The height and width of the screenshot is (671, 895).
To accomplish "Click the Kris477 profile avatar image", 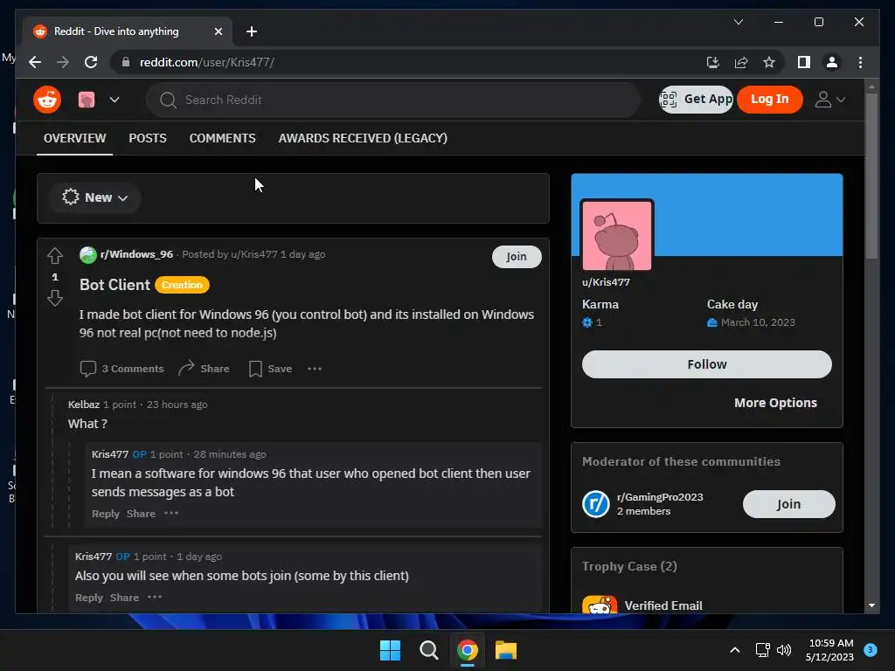I will 617,235.
